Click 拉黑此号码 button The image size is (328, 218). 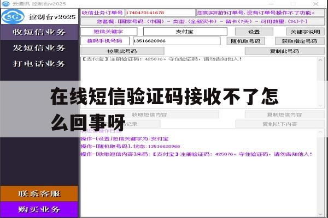click(122, 51)
